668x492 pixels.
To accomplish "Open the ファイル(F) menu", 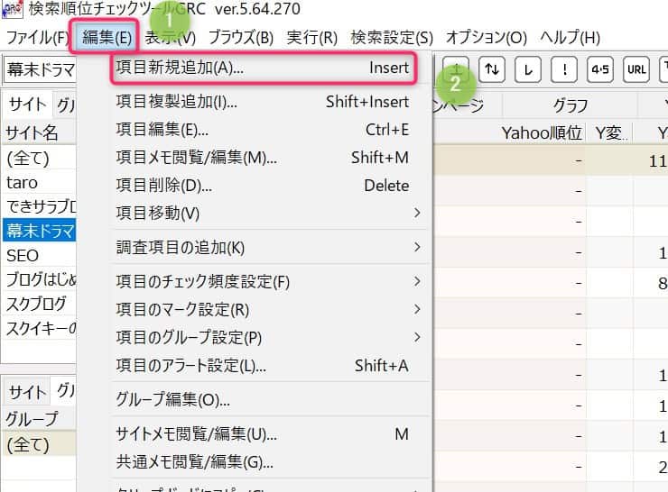I will (37, 38).
